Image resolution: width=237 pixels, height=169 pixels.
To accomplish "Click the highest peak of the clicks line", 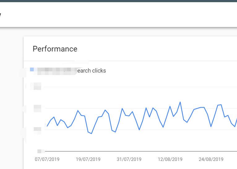I will coord(180,102).
